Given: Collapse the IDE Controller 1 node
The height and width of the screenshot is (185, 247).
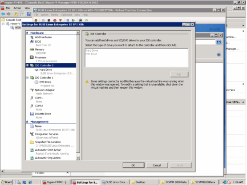Looking at the screenshot, I should coord(28,78).
